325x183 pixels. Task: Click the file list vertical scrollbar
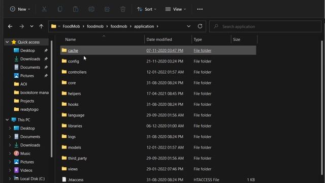[x=322, y=107]
